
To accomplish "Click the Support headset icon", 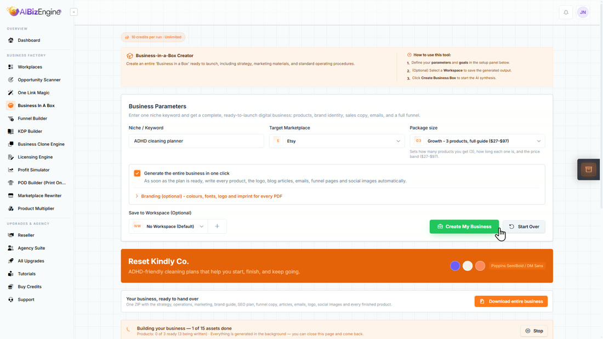I will click(11, 300).
